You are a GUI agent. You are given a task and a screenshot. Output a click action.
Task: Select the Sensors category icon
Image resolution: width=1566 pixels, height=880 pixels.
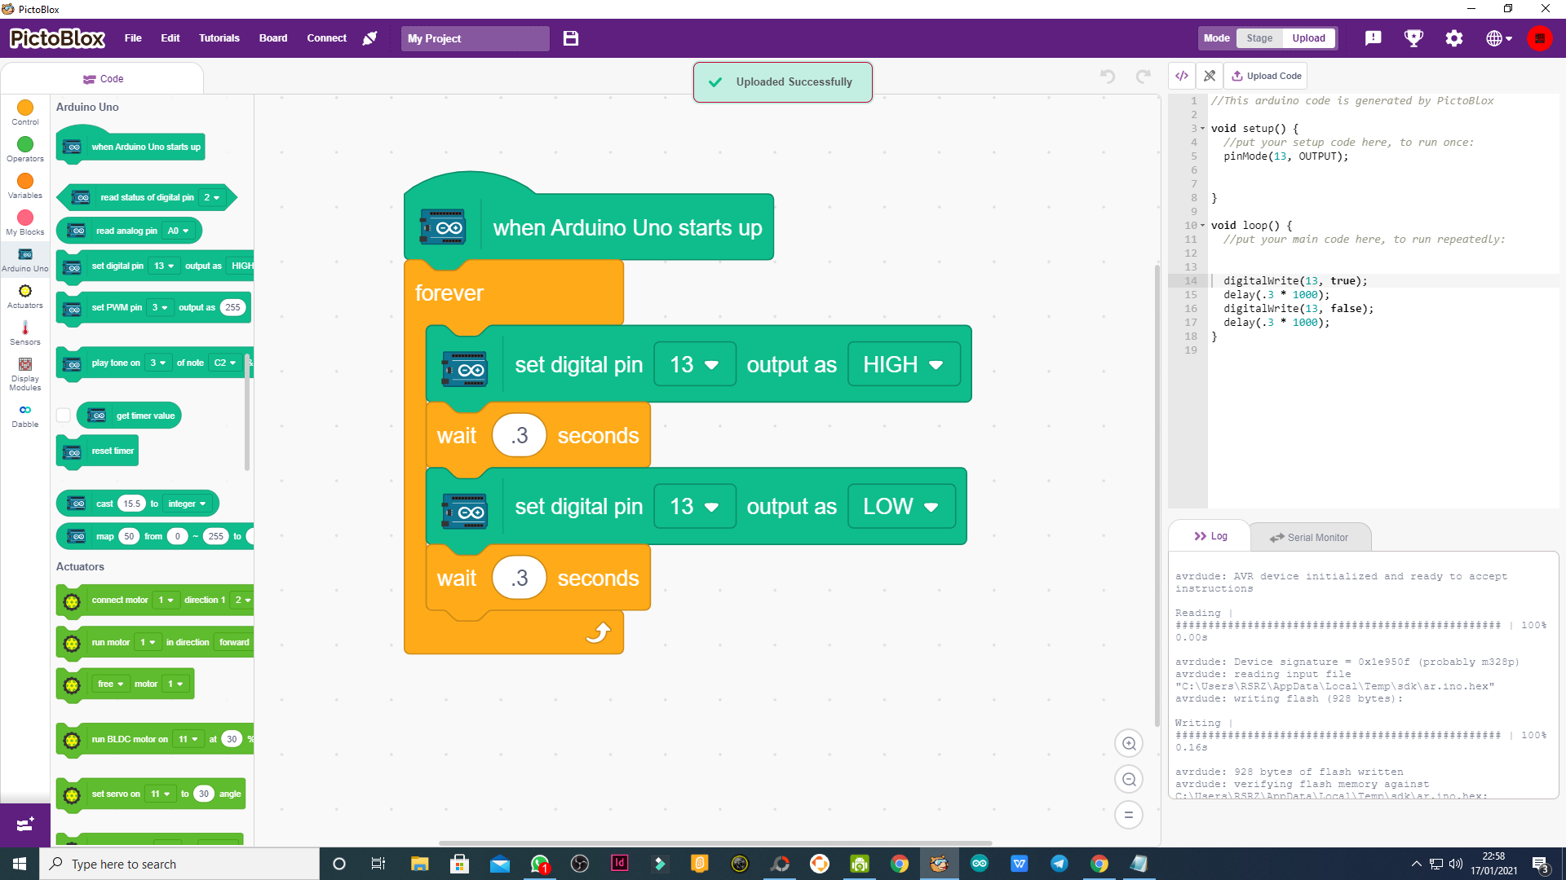click(24, 328)
